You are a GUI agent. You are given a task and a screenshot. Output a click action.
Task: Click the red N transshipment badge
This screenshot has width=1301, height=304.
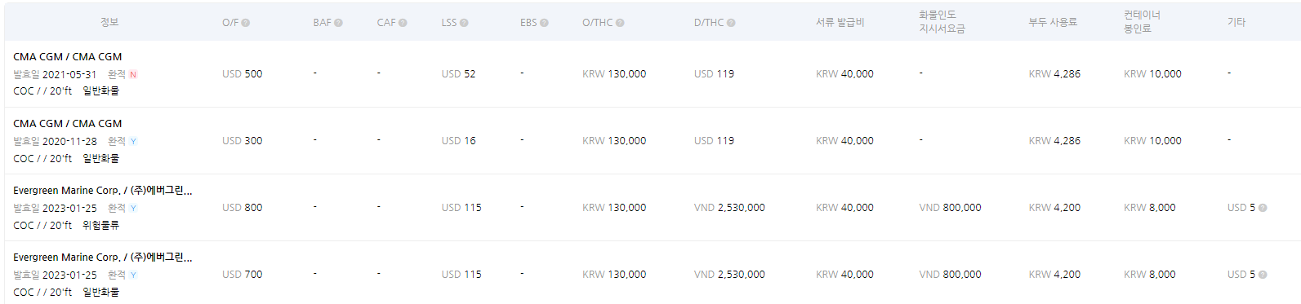tap(133, 74)
